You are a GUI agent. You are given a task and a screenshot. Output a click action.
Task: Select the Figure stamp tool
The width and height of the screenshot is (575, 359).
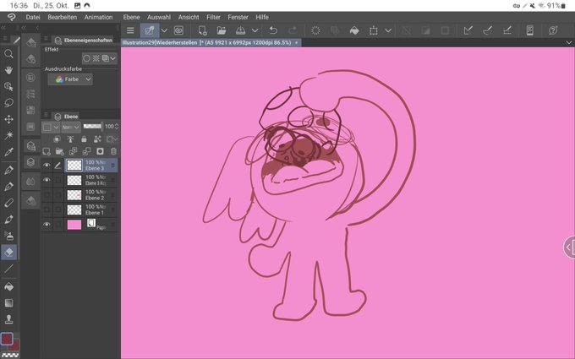(8, 319)
